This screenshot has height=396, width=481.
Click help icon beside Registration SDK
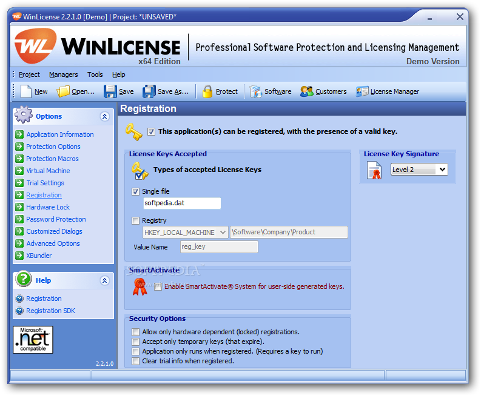(x=19, y=311)
